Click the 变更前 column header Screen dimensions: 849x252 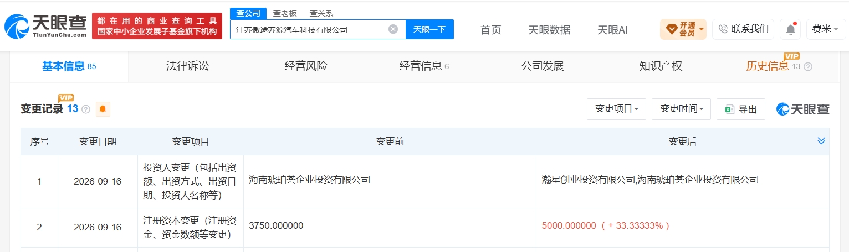[x=390, y=141]
